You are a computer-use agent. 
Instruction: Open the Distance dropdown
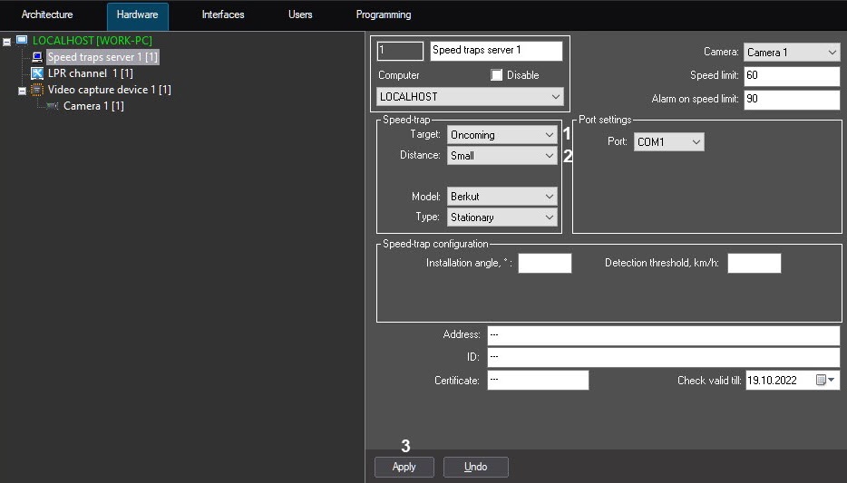pos(502,156)
